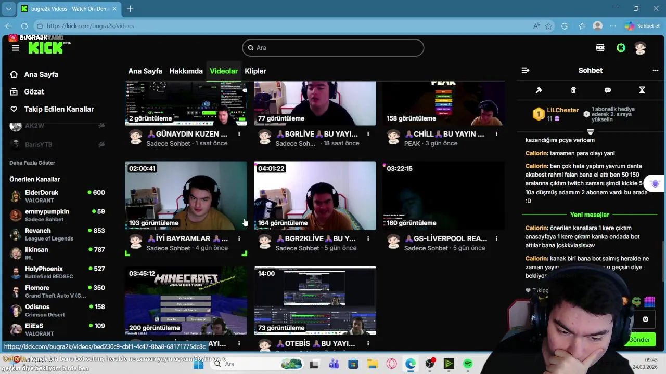Open Flomore recommended channel
Viewport: 666px width, 374px height.
click(57, 291)
